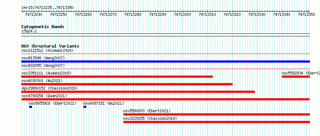This screenshot has width=320, height=136.
Task: Select the red nsv3351111 variant bar
Action: (x=117, y=77)
